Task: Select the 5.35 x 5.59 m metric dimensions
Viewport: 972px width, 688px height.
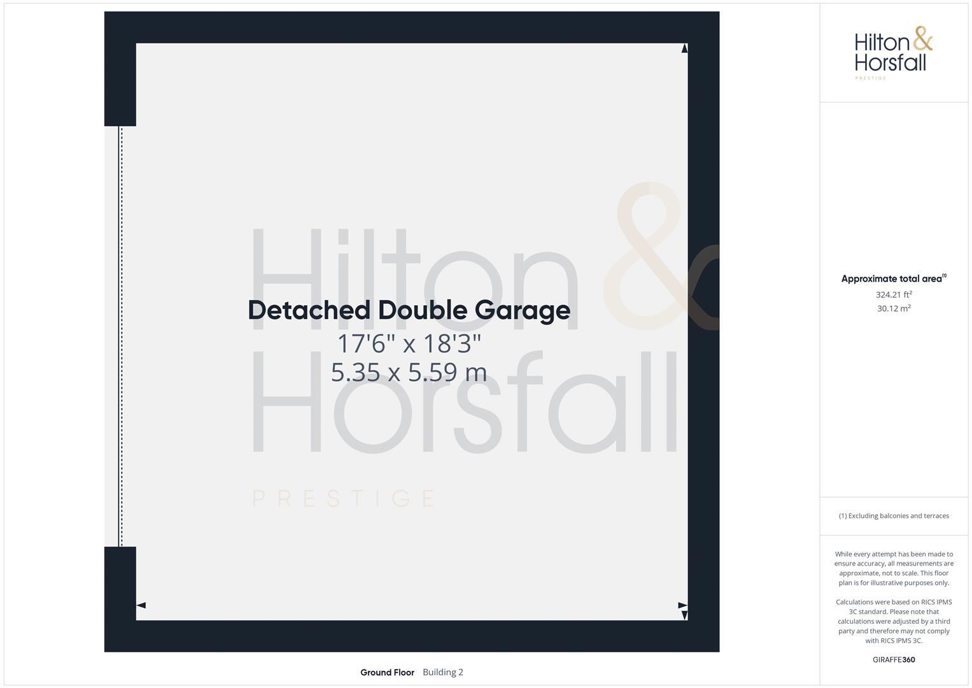Action: click(409, 372)
